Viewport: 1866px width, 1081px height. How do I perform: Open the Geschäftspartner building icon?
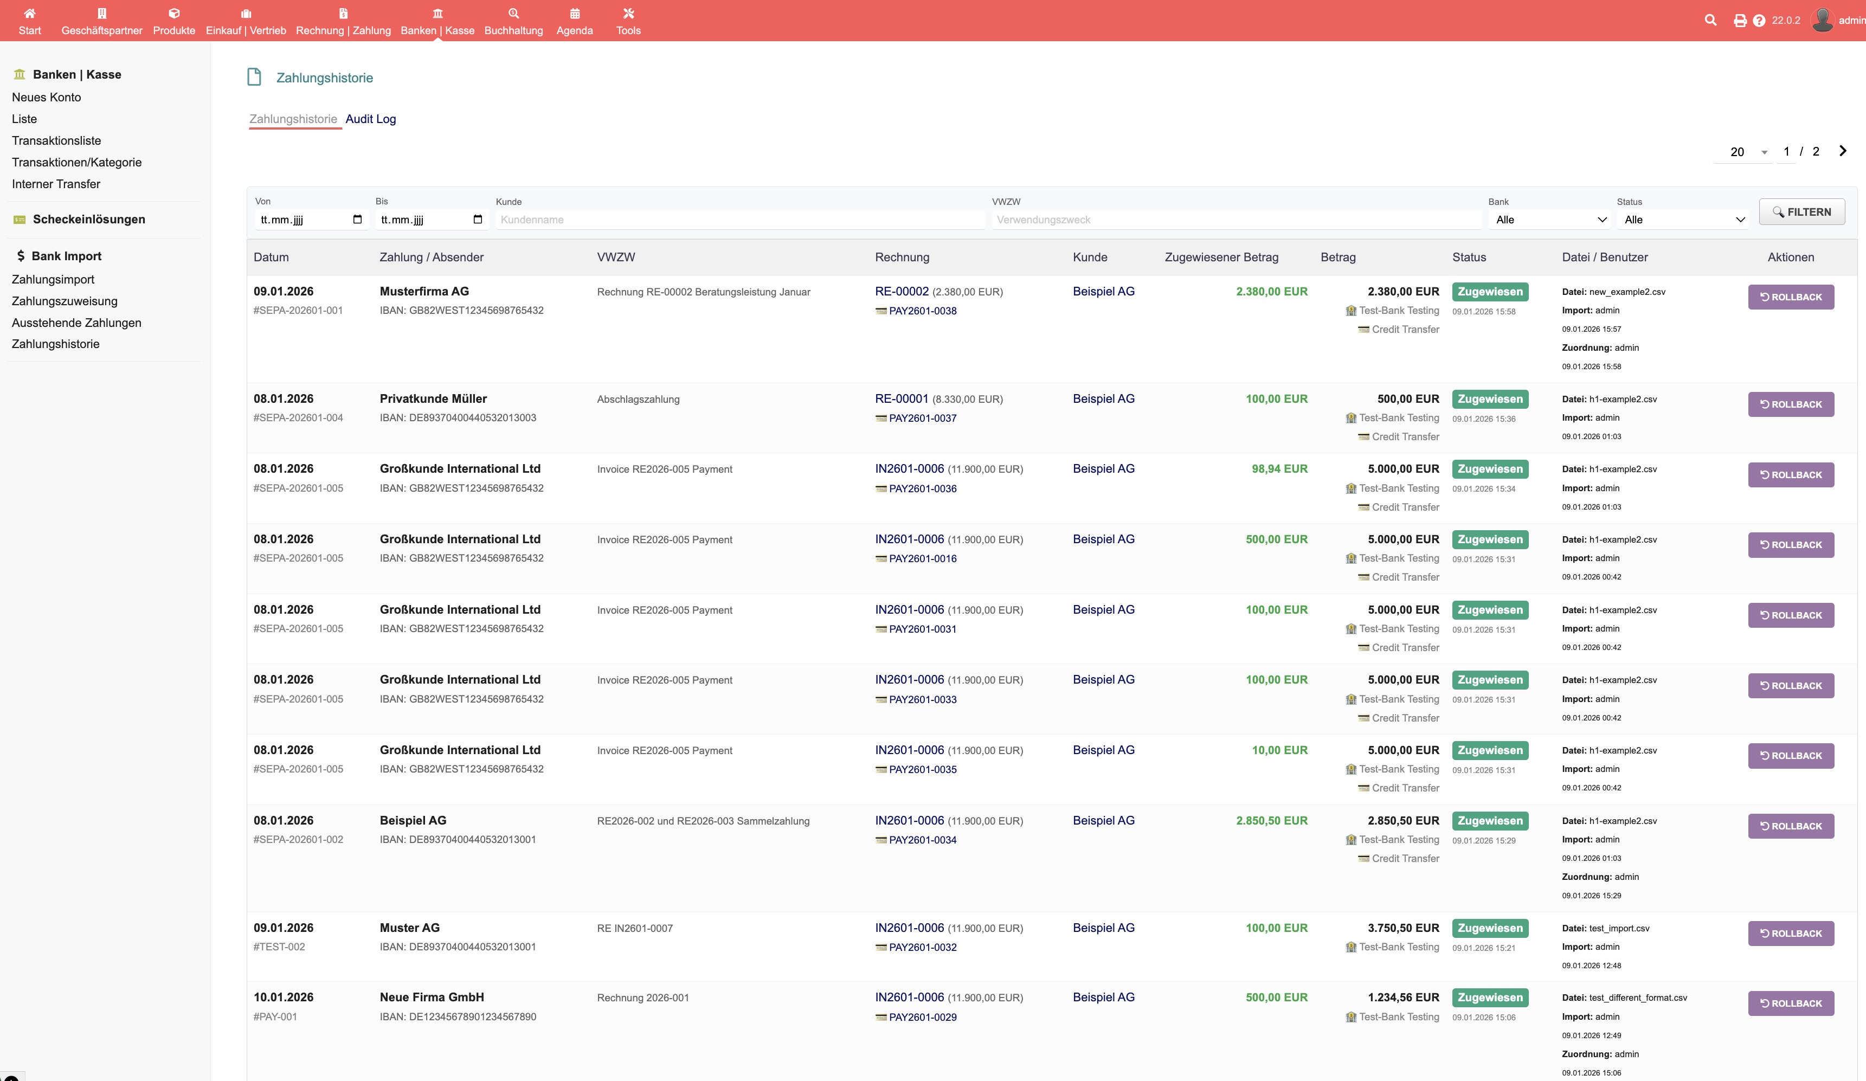[101, 14]
